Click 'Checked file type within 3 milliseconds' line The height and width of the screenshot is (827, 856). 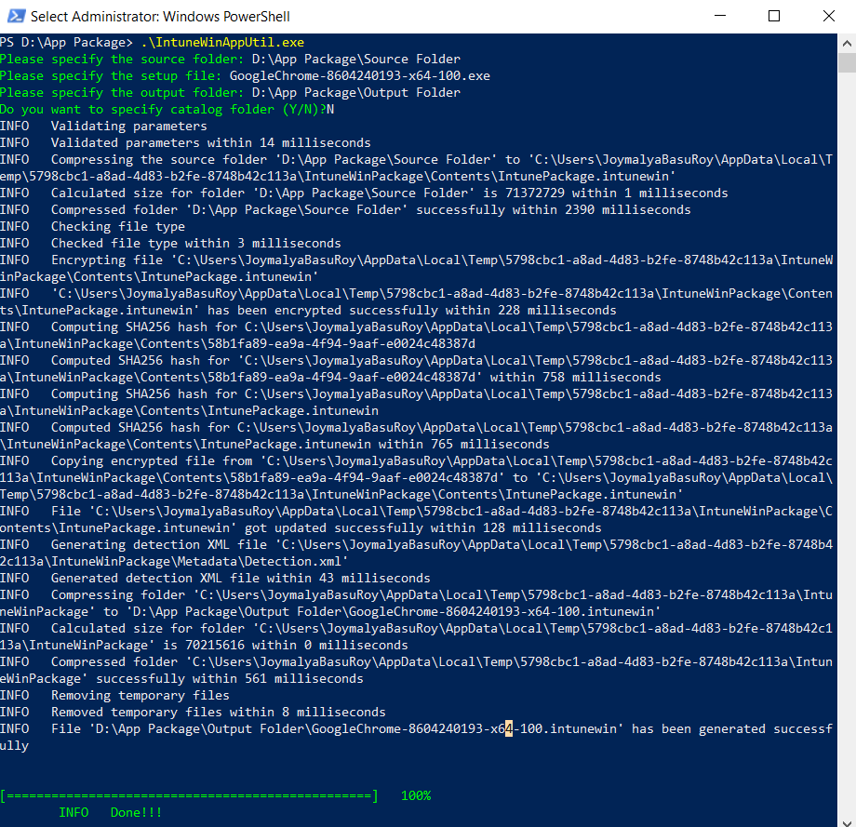(170, 244)
